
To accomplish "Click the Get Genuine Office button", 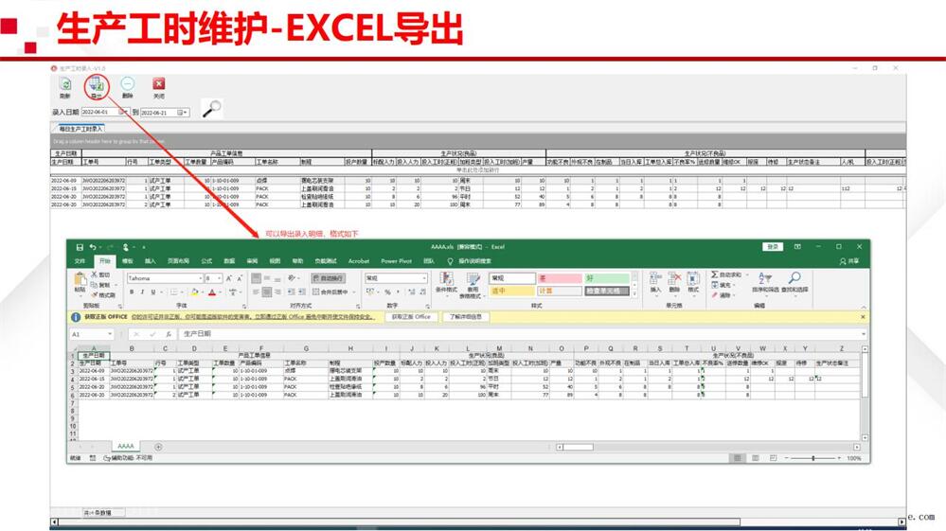I will coord(411,317).
